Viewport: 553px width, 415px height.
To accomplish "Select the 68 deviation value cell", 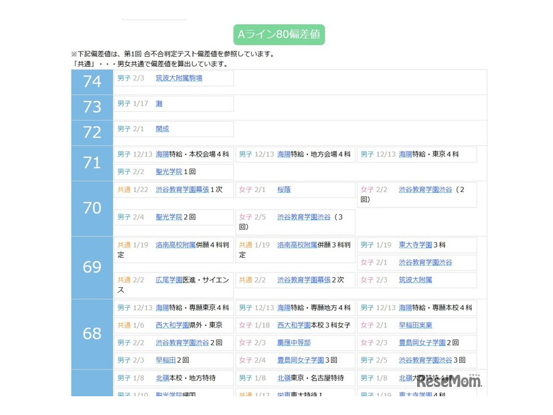I will [x=92, y=334].
